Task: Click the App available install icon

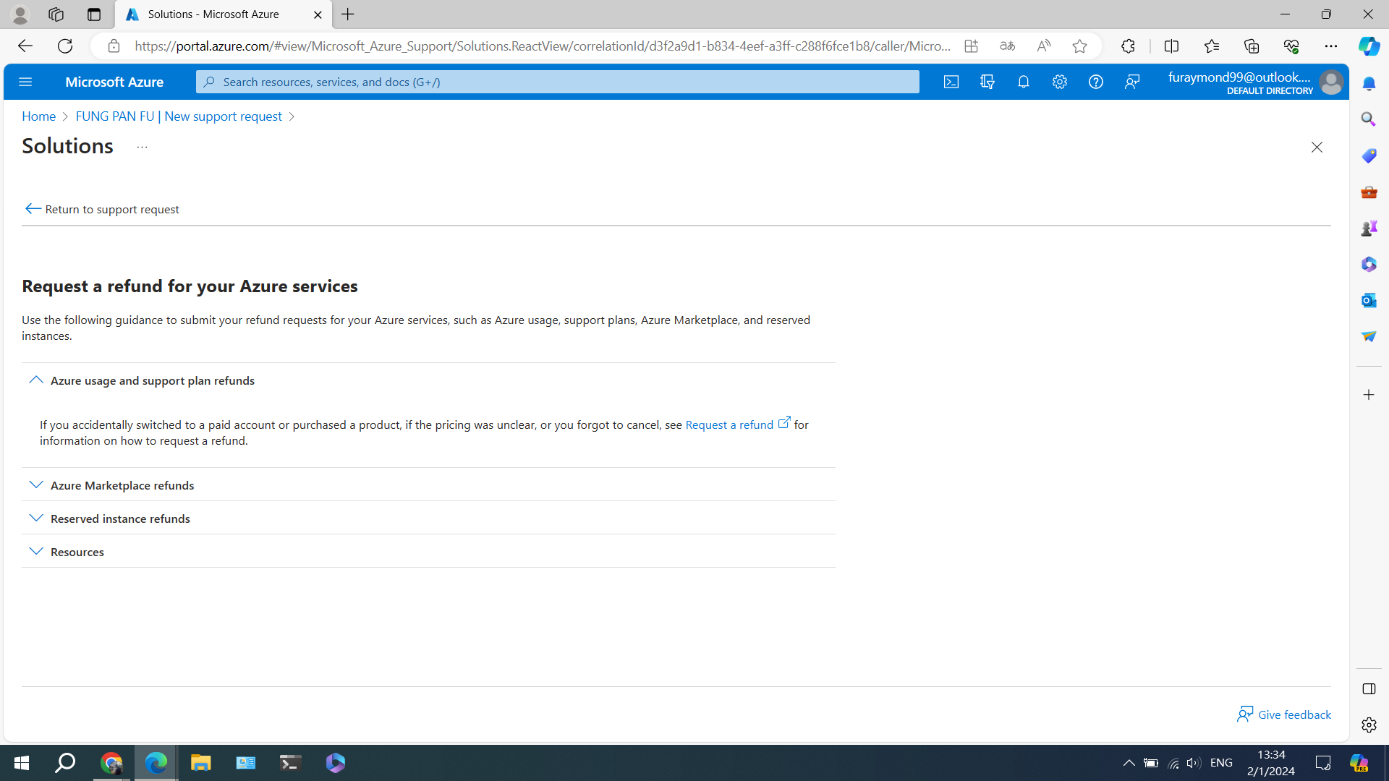Action: pos(971,46)
